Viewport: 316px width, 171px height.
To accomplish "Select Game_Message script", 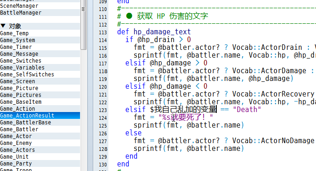I will [19, 54].
